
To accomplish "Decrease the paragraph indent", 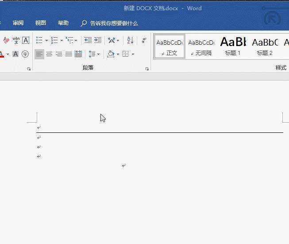I will tap(88, 40).
